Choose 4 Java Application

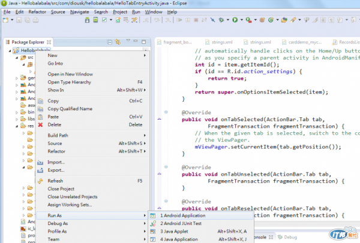[201, 239]
